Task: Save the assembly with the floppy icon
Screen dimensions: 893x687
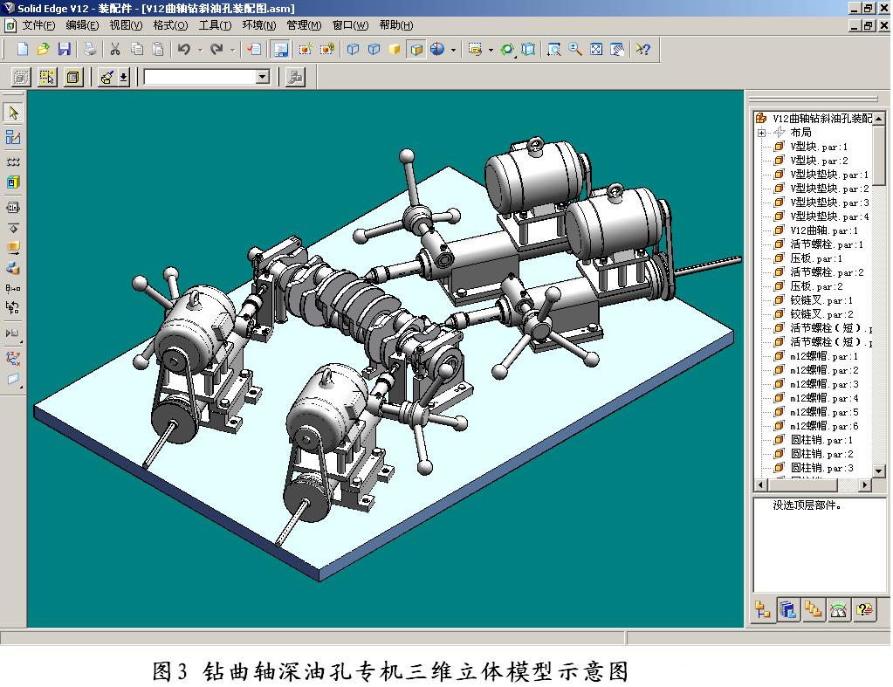Action: pyautogui.click(x=64, y=50)
